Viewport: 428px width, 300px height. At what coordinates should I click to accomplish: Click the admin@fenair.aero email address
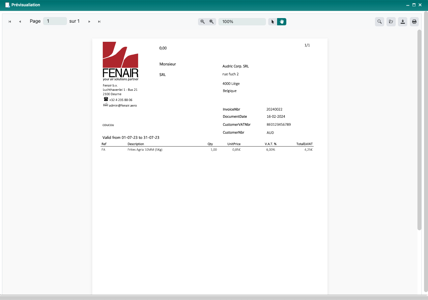(x=123, y=106)
